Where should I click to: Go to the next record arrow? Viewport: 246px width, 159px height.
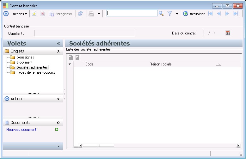tap(227, 14)
